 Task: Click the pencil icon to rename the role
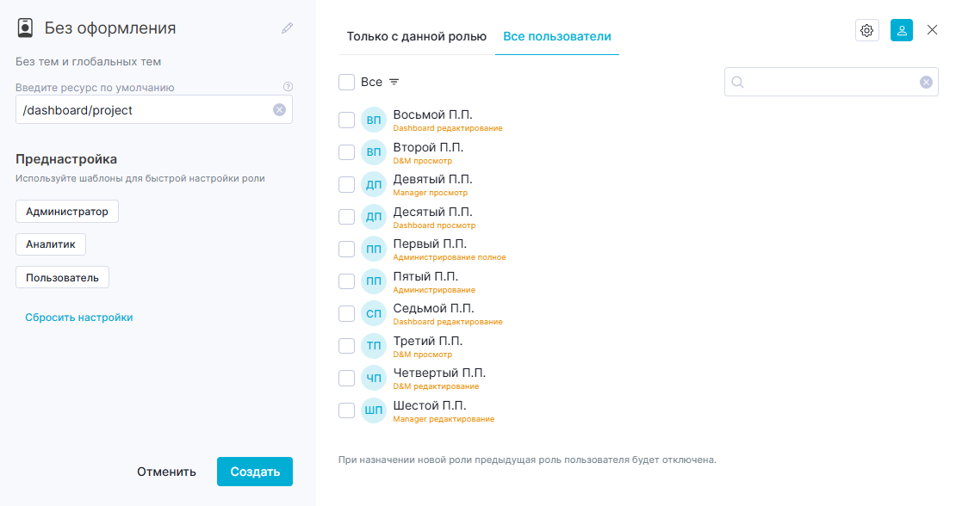[287, 28]
